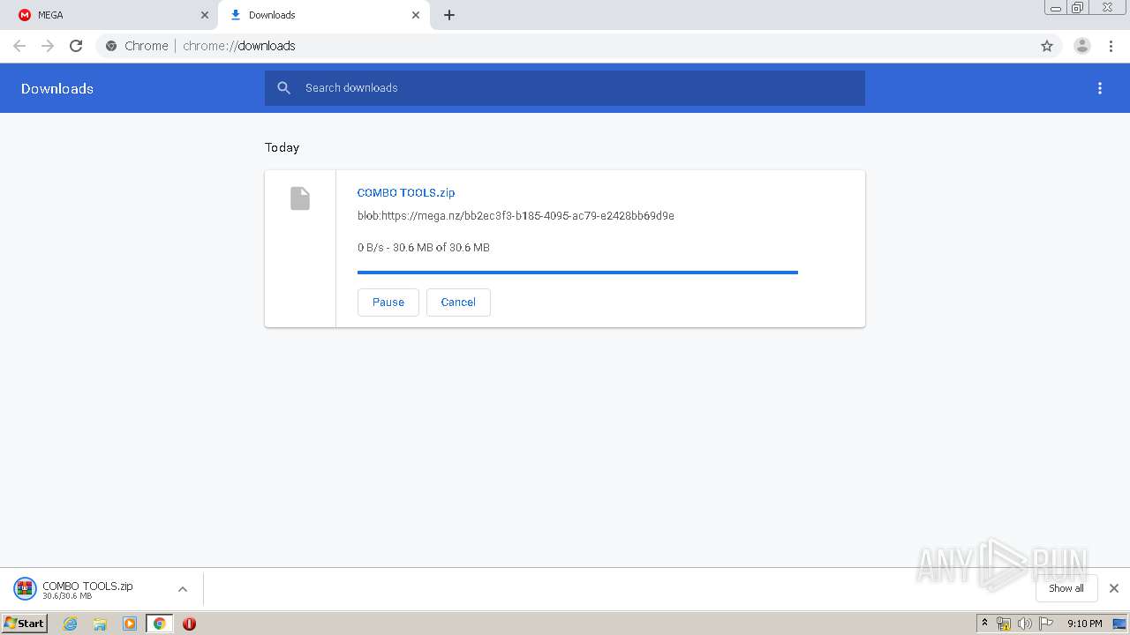
Task: Open Action Center flag icon
Action: 1046,624
